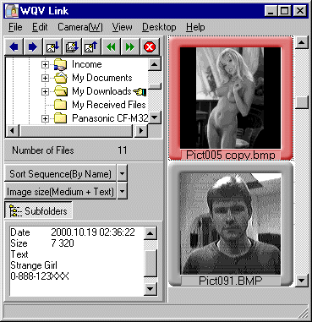This screenshot has height=322, width=312.
Task: Click the thumbnail pane vertical scrollbar thumb
Action: tap(302, 101)
